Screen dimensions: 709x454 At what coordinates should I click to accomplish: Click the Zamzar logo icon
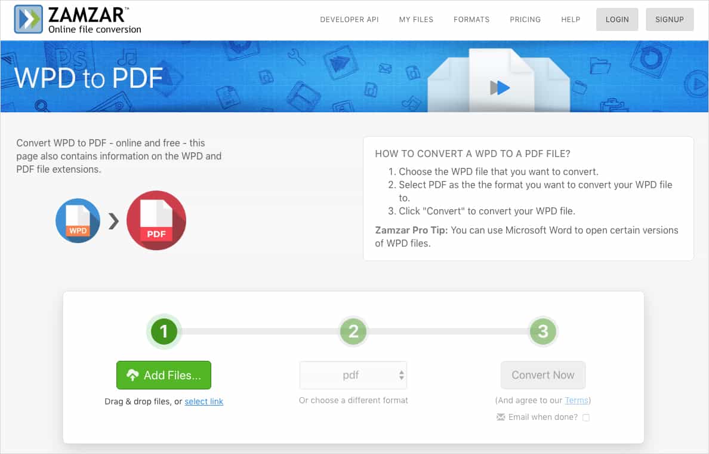pyautogui.click(x=28, y=19)
